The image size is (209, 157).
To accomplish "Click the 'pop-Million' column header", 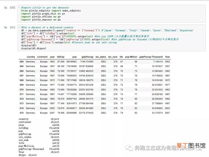I will (131, 57).
